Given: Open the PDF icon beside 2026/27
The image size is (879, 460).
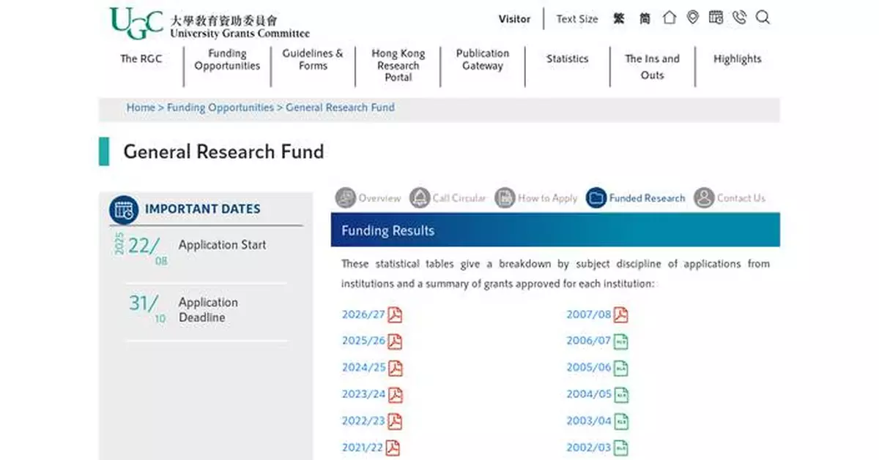Looking at the screenshot, I should pyautogui.click(x=395, y=315).
